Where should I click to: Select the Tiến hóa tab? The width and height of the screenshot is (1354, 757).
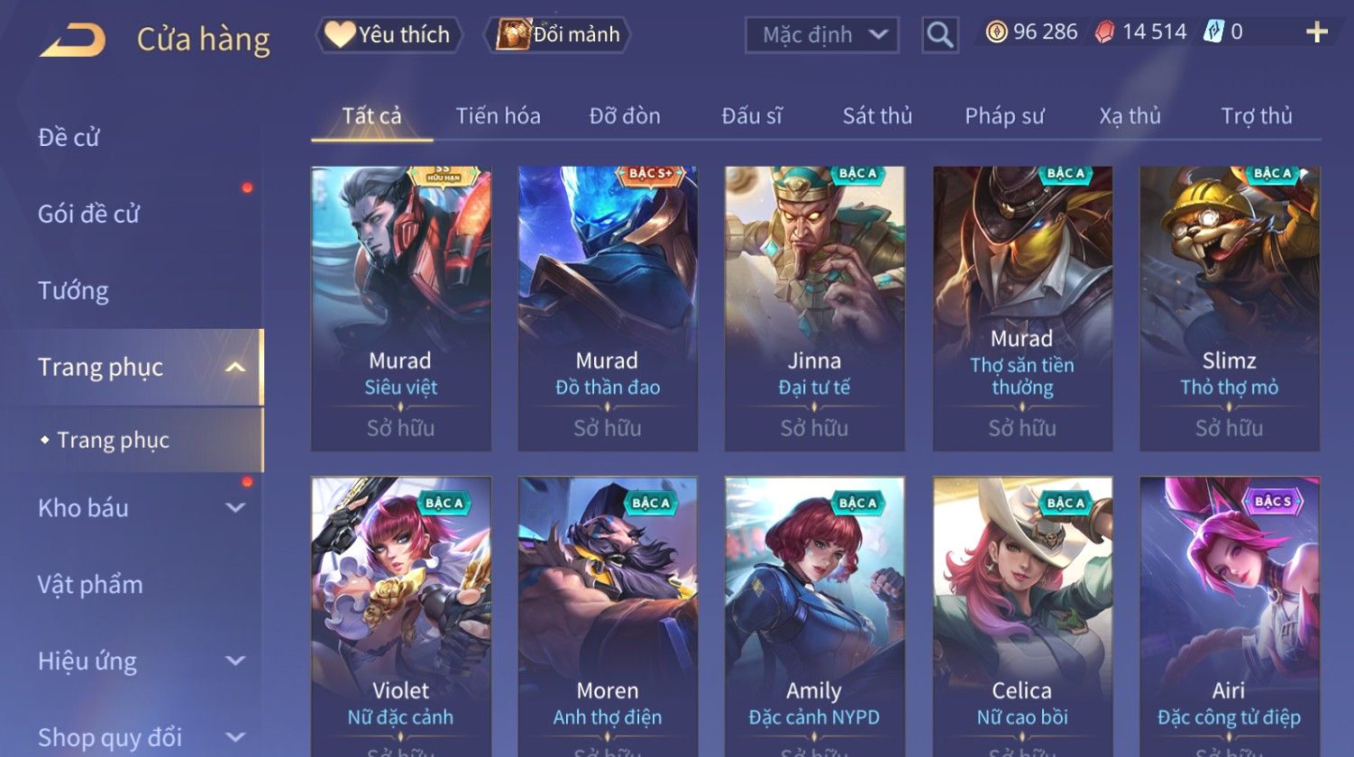[x=498, y=115]
